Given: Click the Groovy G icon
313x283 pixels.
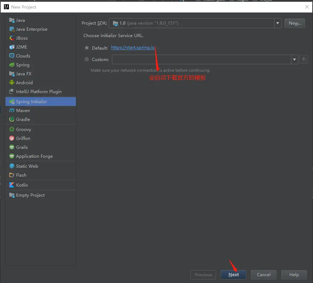Looking at the screenshot, I should (12, 129).
